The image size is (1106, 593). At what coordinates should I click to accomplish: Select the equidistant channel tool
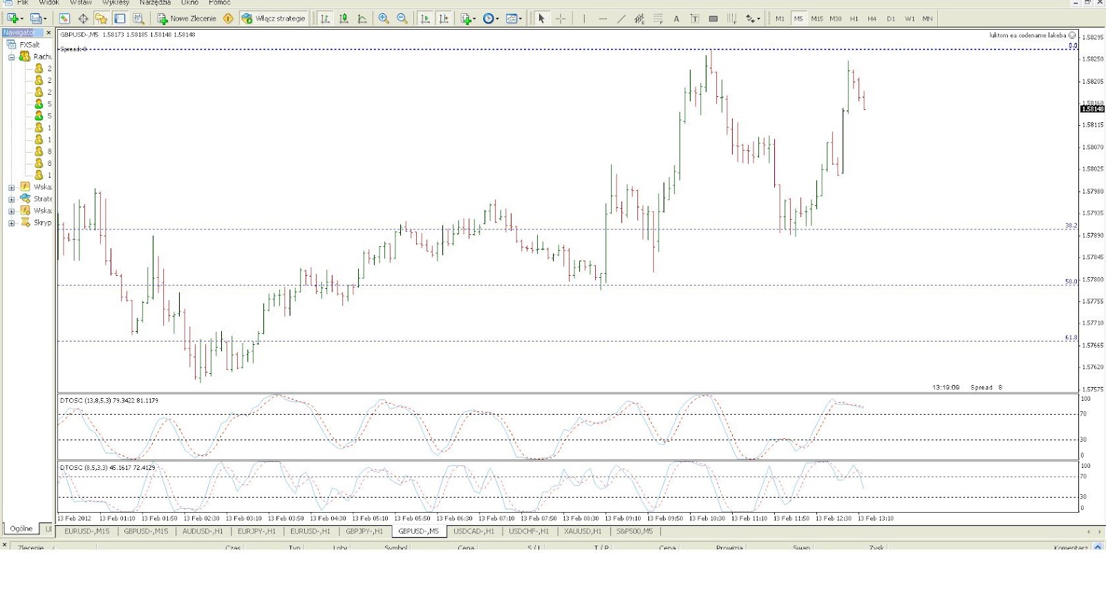tap(639, 19)
